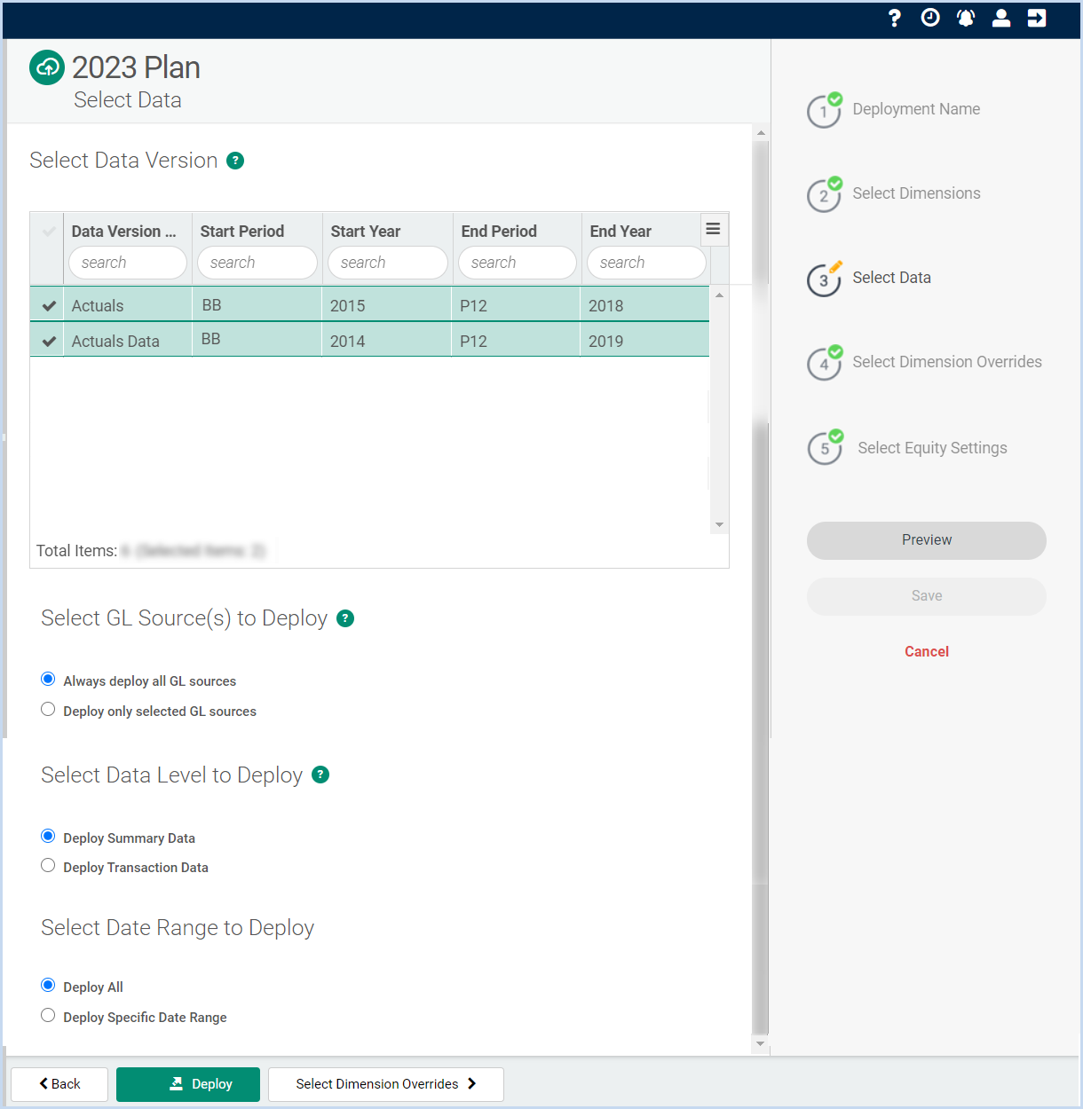
Task: Uncheck the Actuals row checkmark
Action: (x=49, y=306)
